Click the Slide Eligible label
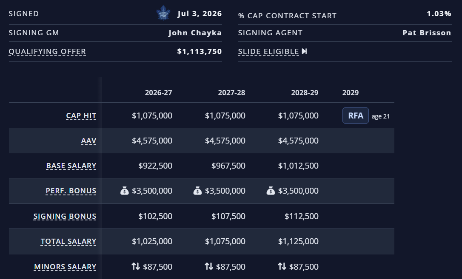 pyautogui.click(x=268, y=51)
